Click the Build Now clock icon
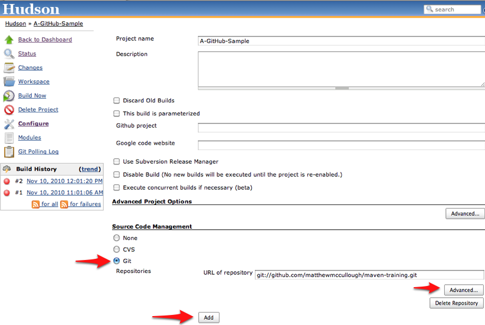This screenshot has width=485, height=325. tap(9, 96)
